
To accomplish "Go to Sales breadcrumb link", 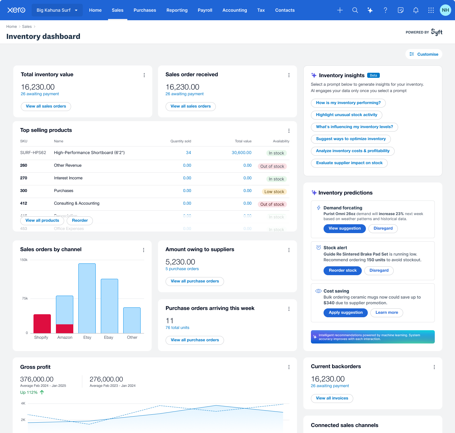I will pos(27,27).
